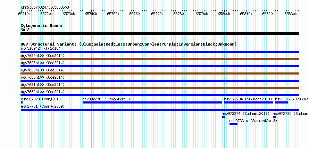This screenshot has height=148, width=309.
Task: Select the small esv987820 variant block
Action: [x=22, y=102]
